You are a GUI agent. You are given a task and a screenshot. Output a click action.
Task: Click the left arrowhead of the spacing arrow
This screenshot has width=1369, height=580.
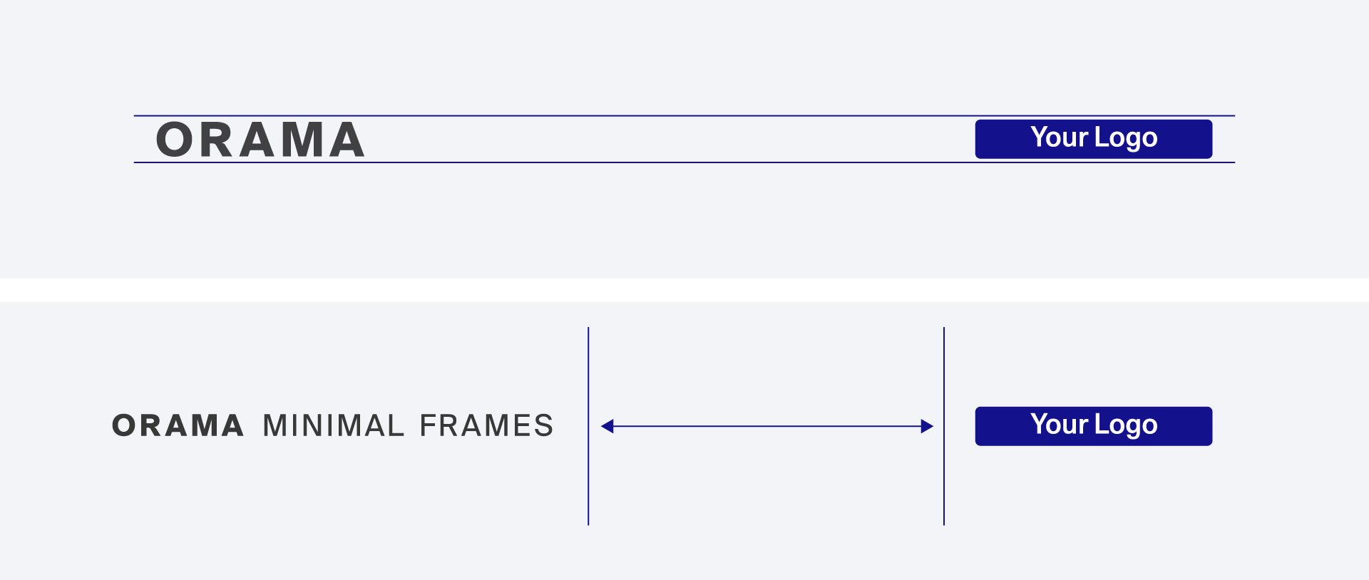point(607,426)
